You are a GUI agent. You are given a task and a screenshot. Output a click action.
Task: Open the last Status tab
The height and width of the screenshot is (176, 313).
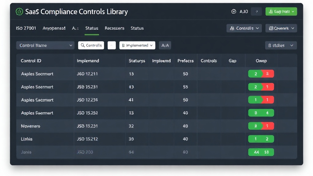pos(137,28)
